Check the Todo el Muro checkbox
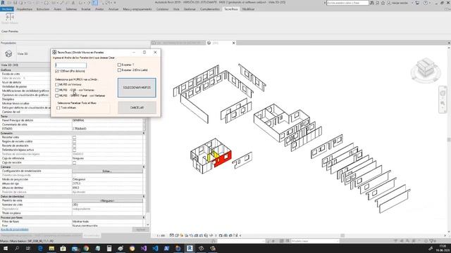 (x=58, y=108)
